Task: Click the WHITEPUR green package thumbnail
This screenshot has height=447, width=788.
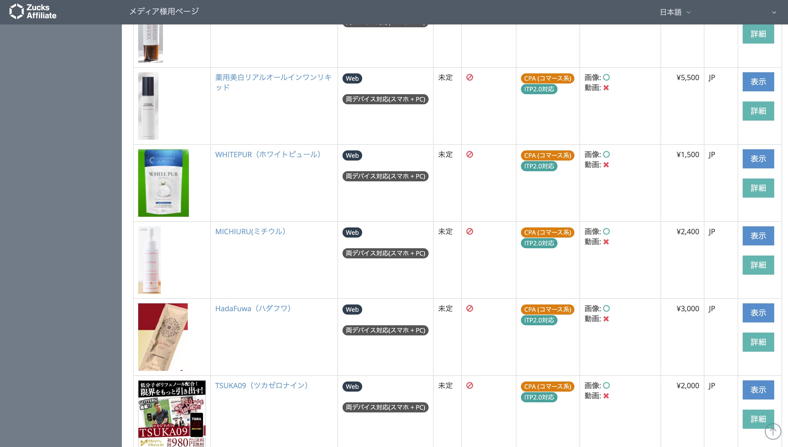Action: tap(164, 183)
